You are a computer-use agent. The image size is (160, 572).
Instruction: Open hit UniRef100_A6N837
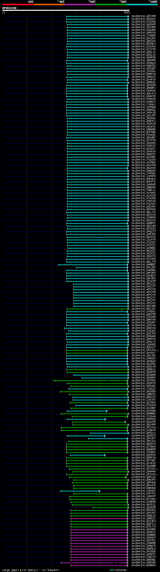click(143, 223)
